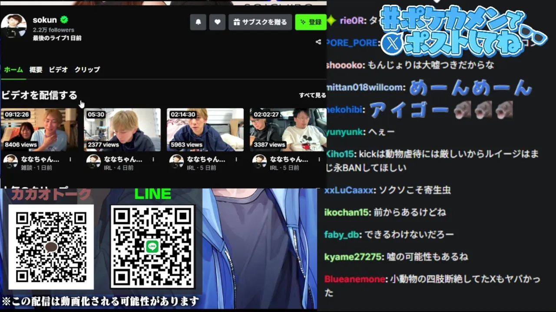Open the 02:14:30 video thumbnail
Image resolution: width=556 pixels, height=312 pixels.
pos(205,130)
